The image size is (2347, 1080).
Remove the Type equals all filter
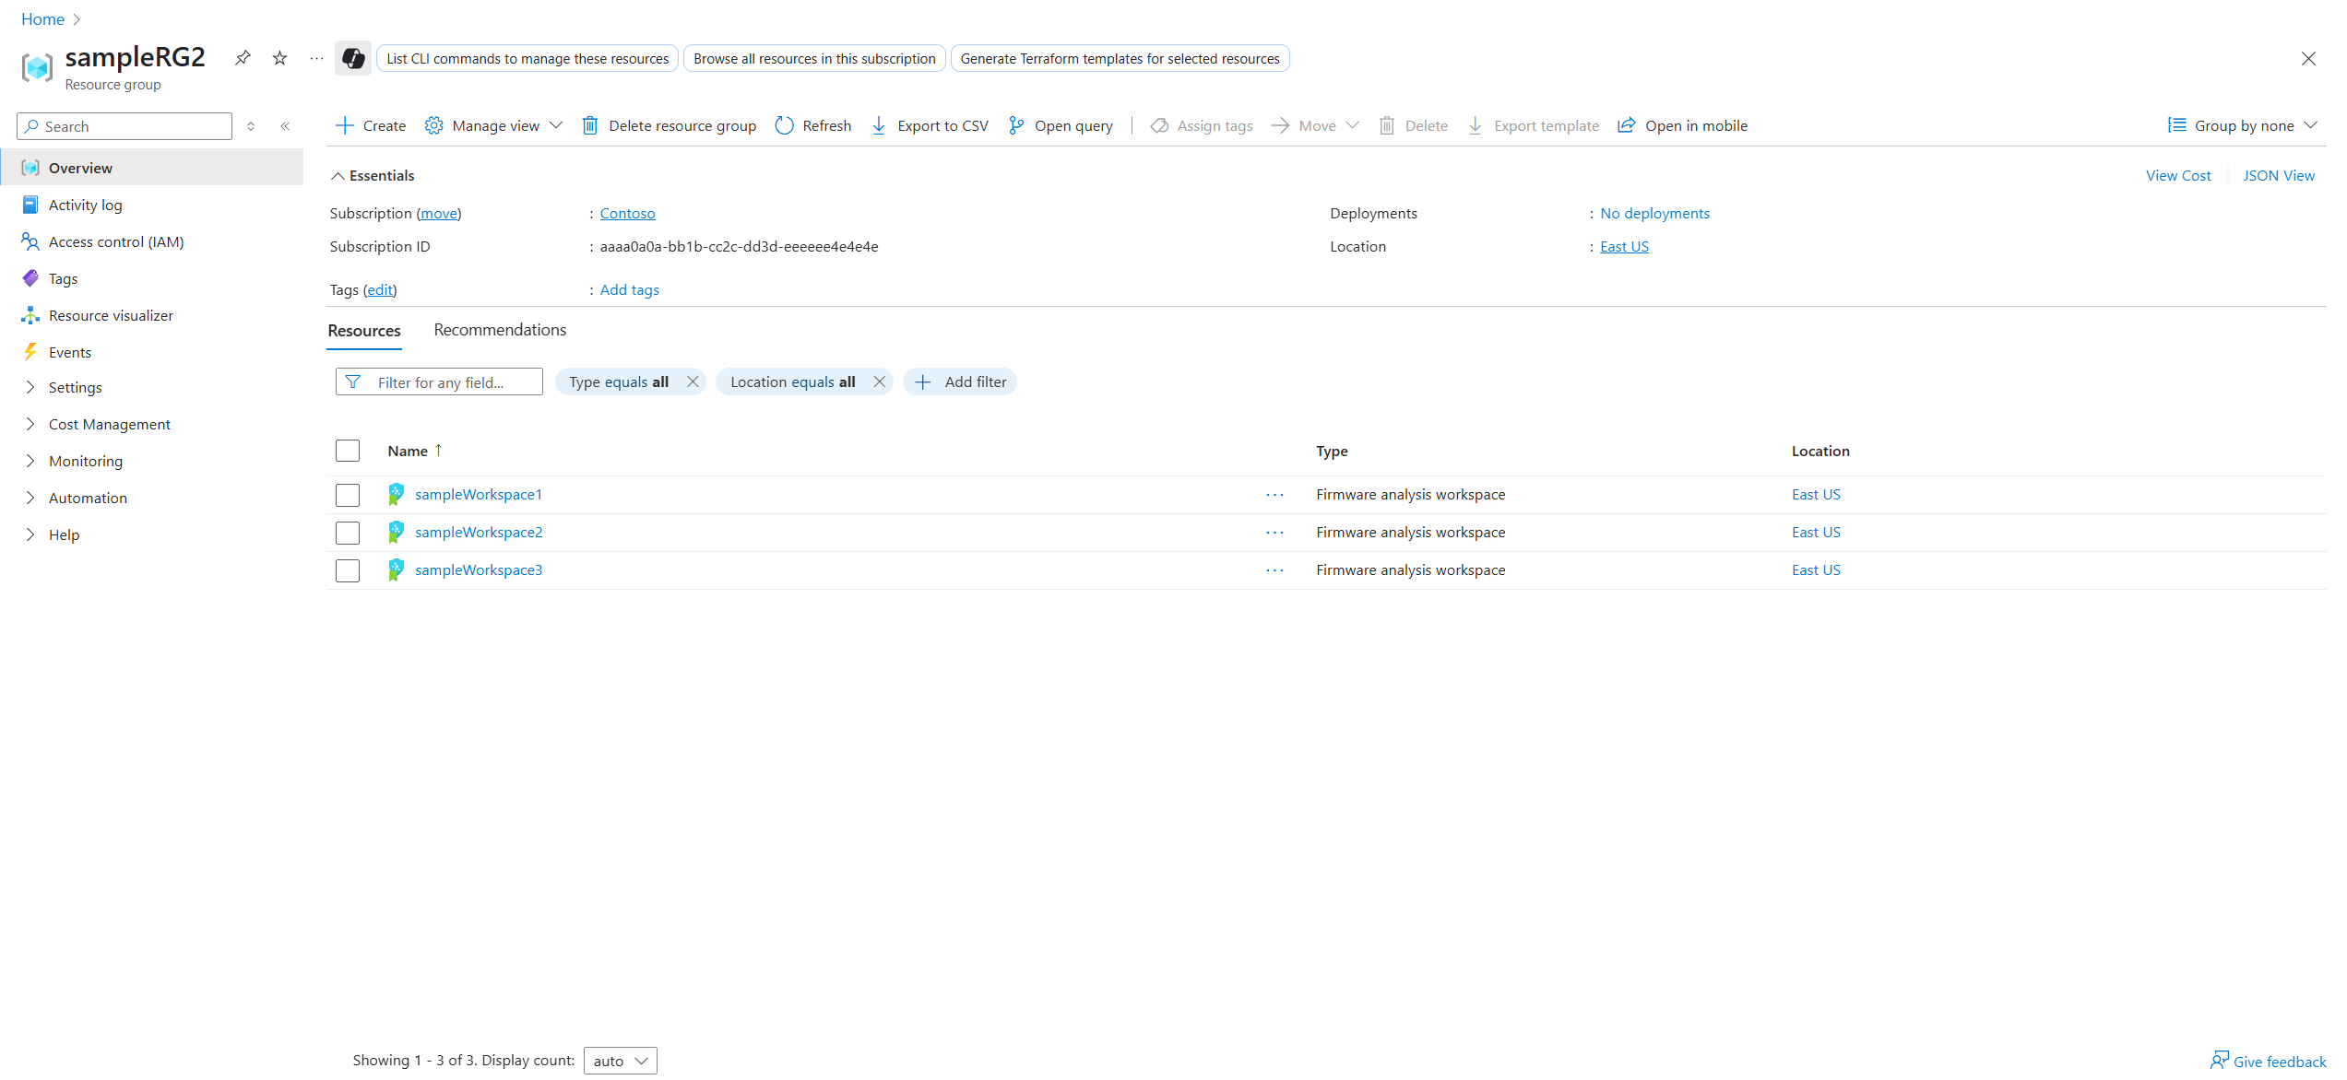click(693, 382)
